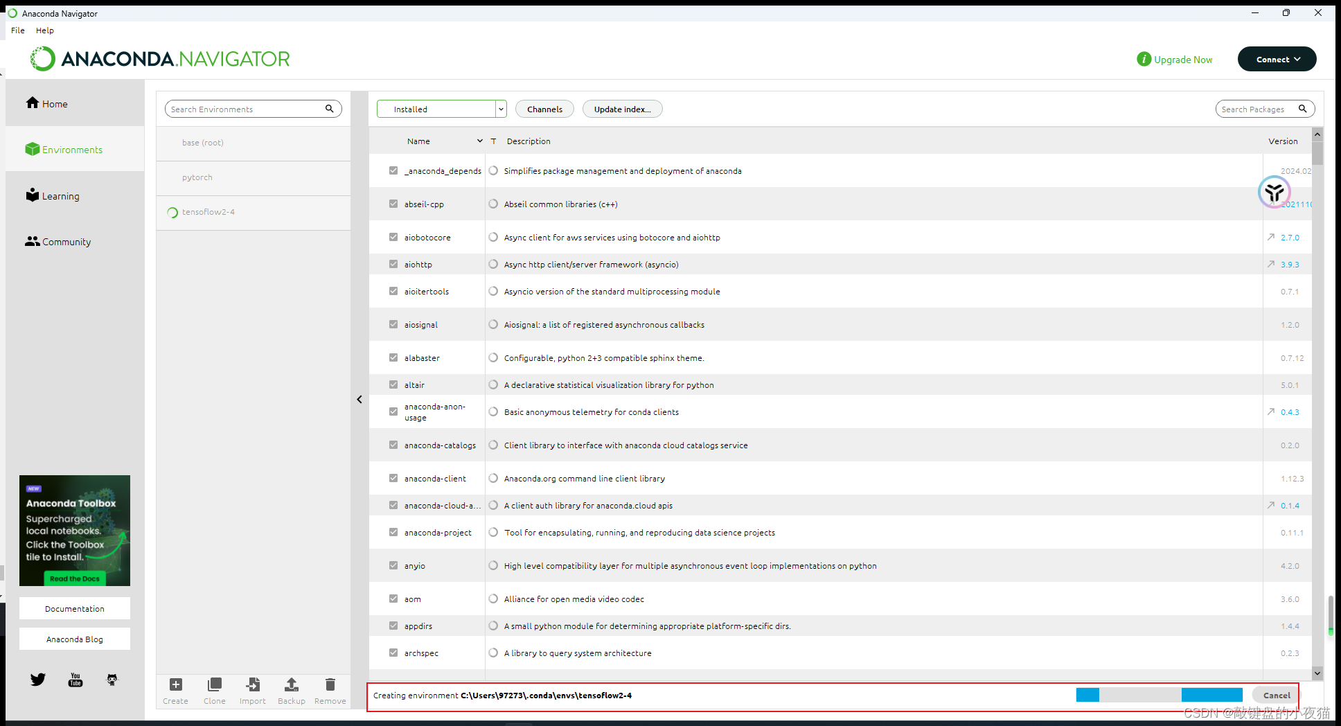
Task: Click the 0.4.3 version link
Action: [x=1290, y=411]
